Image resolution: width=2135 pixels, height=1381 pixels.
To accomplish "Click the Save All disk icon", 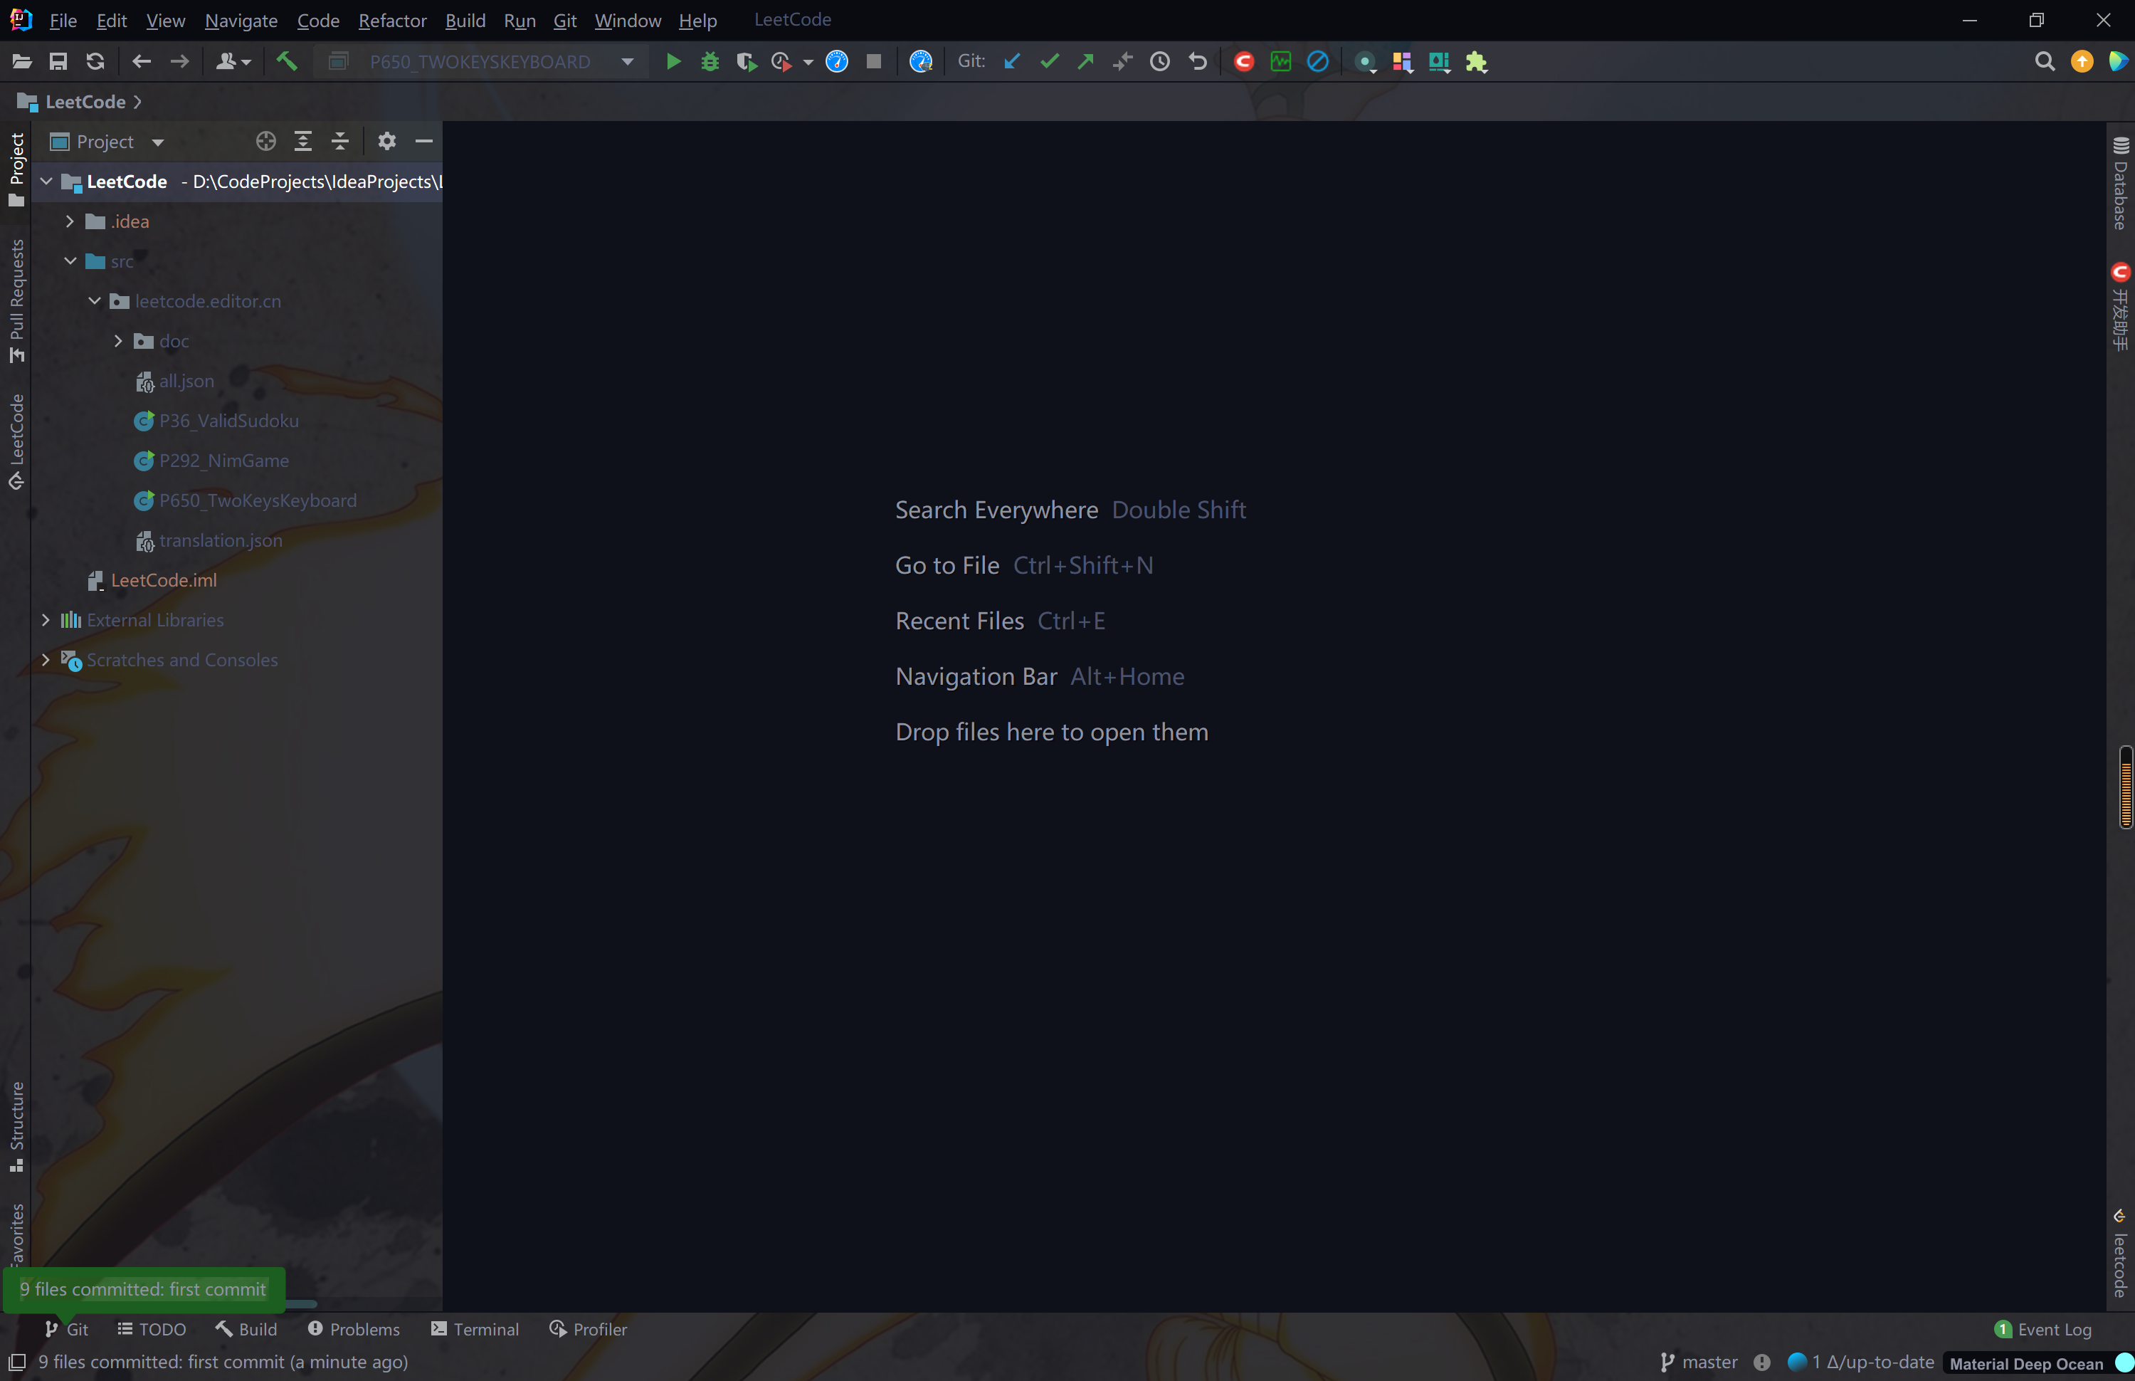I will pyautogui.click(x=58, y=61).
